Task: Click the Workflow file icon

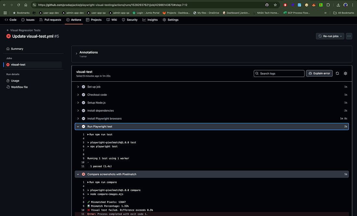Action: [x=8, y=87]
